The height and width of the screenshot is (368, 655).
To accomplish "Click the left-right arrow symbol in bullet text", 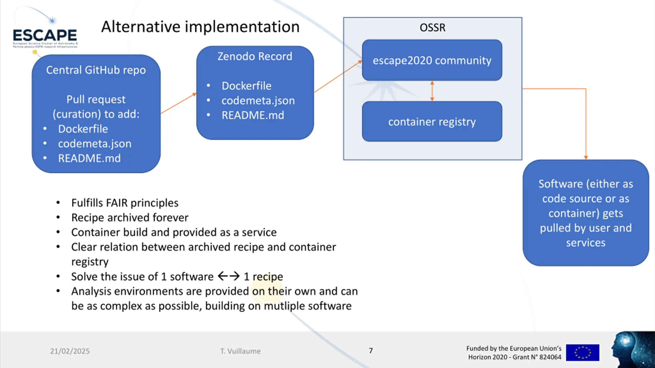I will pyautogui.click(x=229, y=276).
